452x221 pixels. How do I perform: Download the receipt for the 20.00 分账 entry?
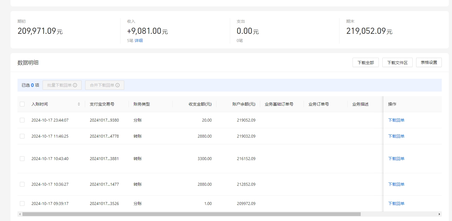click(x=396, y=120)
